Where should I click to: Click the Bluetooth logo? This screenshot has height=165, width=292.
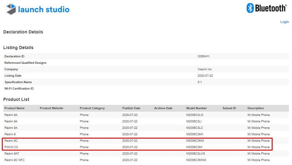click(266, 8)
